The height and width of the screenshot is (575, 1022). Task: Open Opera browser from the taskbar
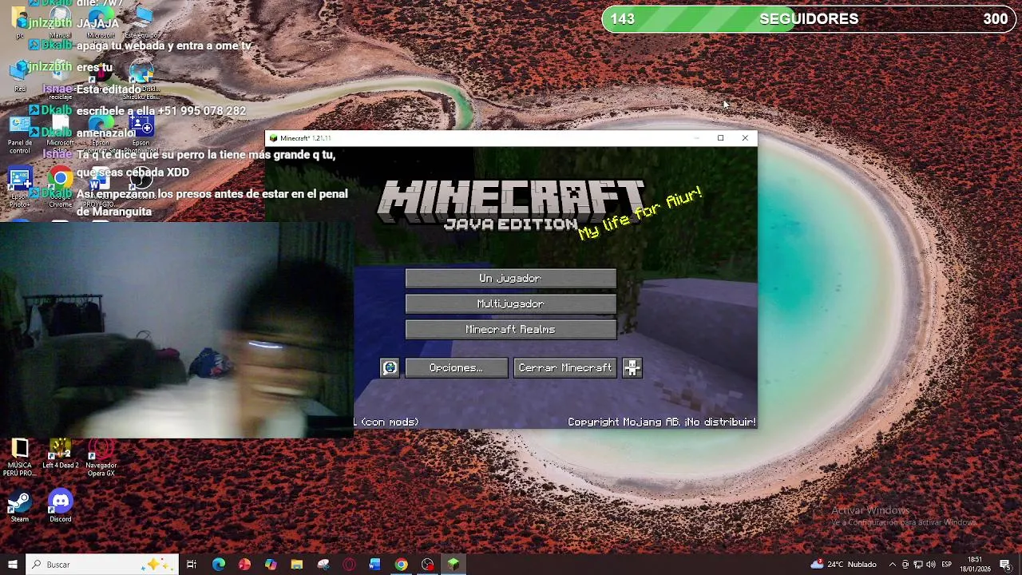[x=349, y=565]
